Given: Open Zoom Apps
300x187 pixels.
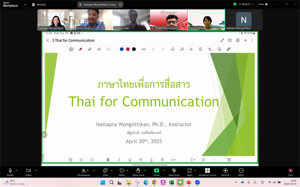Looking at the screenshot, I should (x=189, y=172).
